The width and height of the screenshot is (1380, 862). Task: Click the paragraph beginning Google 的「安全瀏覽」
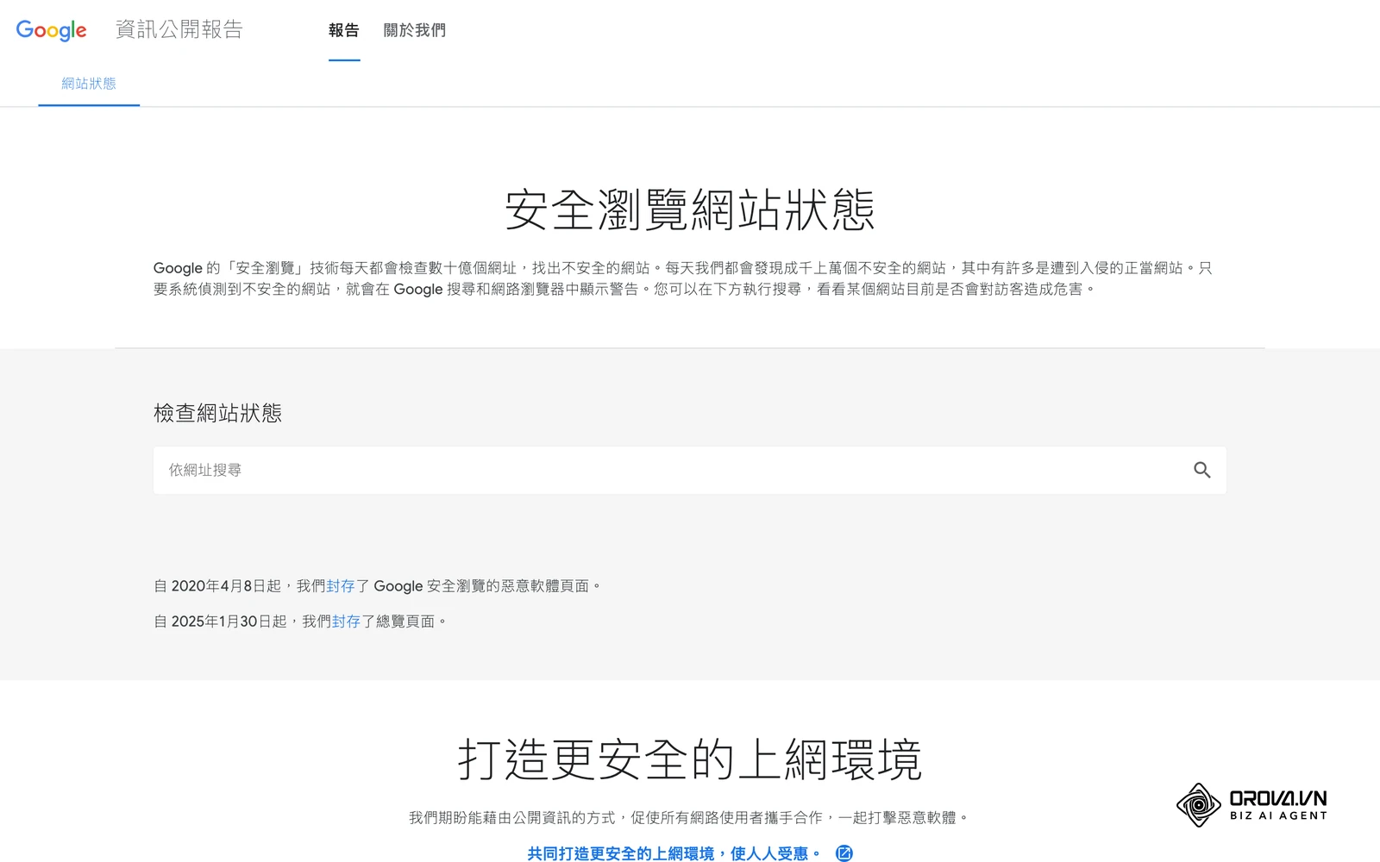(x=683, y=278)
